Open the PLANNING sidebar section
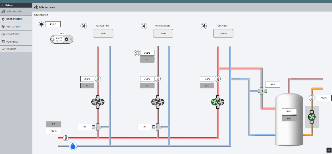Viewport: 332px width, 154px height. coord(16,42)
